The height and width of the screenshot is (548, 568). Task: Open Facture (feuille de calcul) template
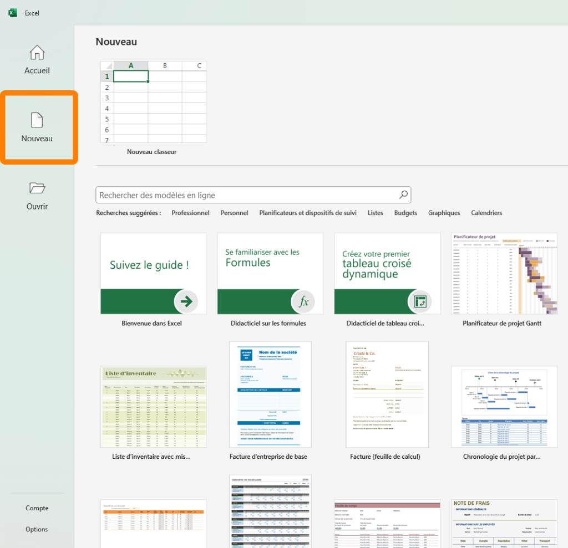coord(387,395)
